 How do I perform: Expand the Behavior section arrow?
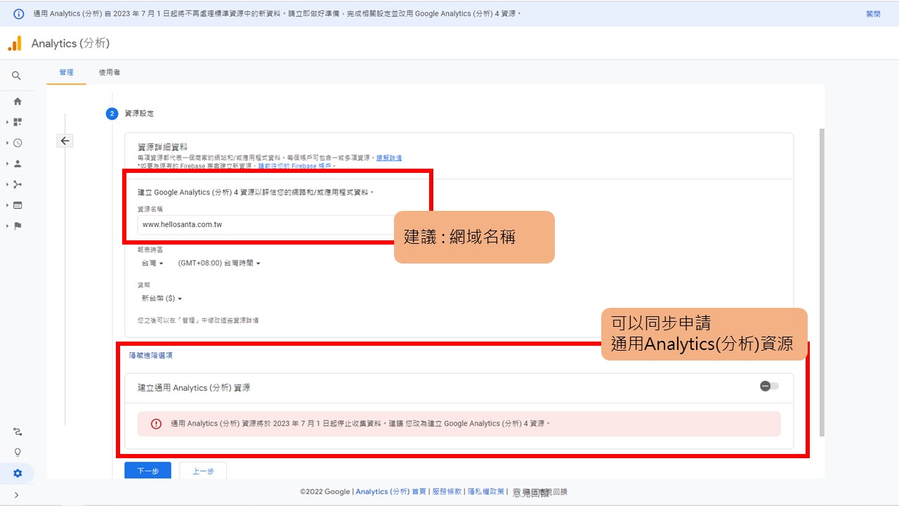[7, 205]
